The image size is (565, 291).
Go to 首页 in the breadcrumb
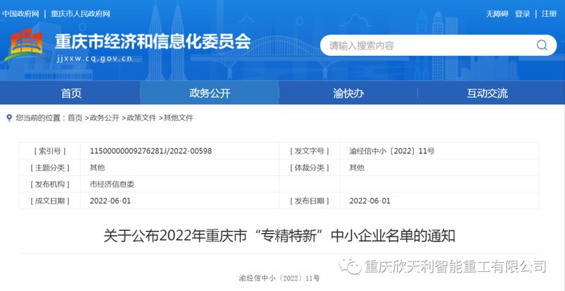[75, 118]
